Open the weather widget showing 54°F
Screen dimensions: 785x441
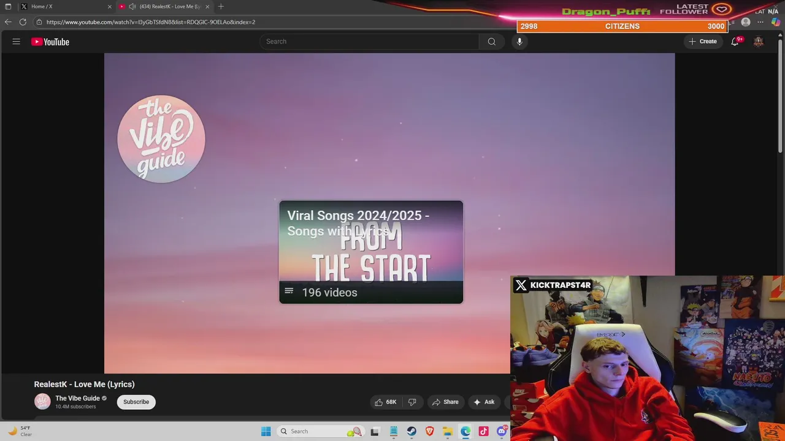19,431
